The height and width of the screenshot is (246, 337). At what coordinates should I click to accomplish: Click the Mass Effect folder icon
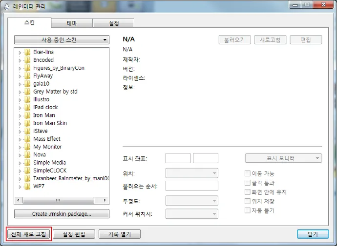[x=27, y=139]
